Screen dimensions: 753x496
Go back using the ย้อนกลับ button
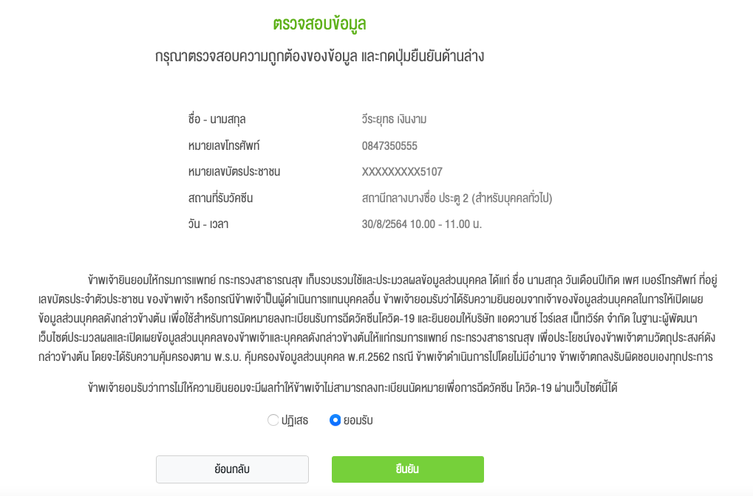[x=233, y=469]
